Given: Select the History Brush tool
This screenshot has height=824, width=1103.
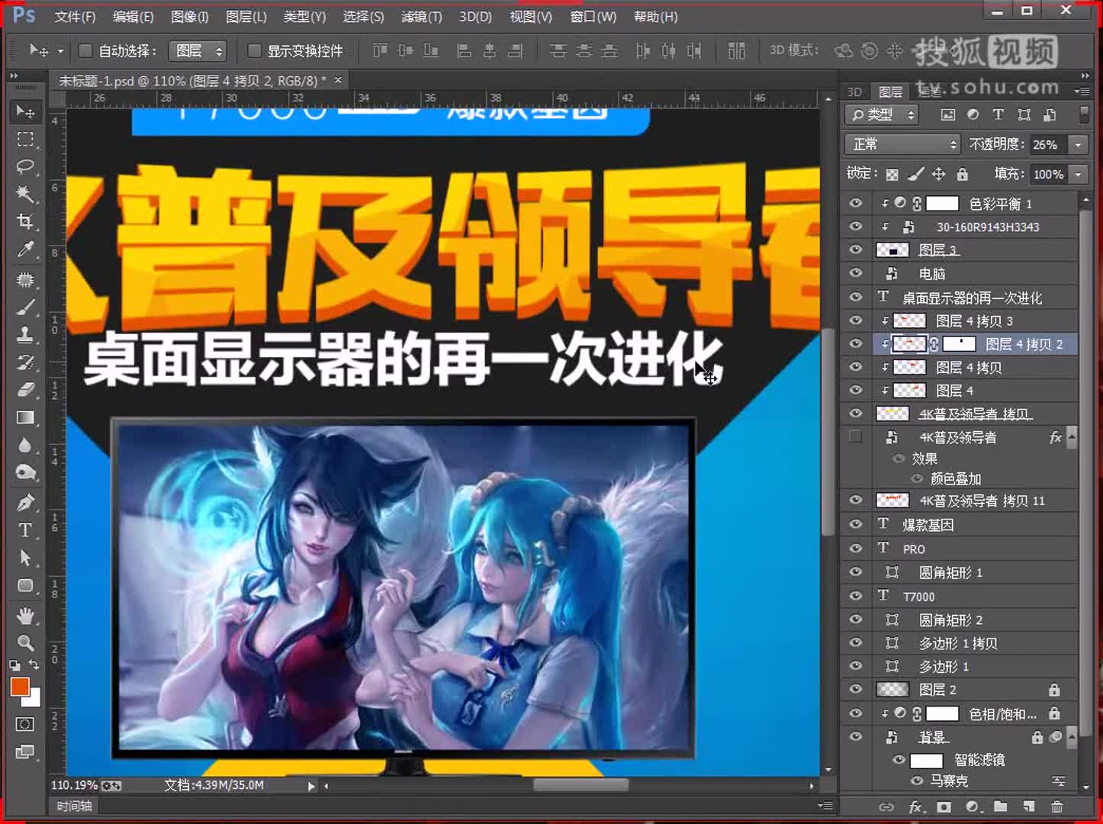Looking at the screenshot, I should (25, 362).
